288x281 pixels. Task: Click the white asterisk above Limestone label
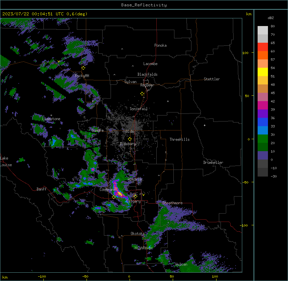pyautogui.click(x=51, y=115)
